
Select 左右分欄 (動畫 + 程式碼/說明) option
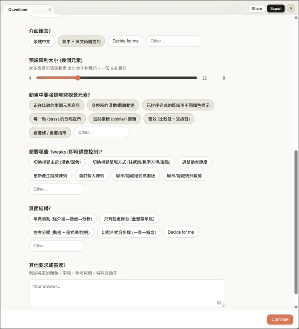click(x=62, y=232)
